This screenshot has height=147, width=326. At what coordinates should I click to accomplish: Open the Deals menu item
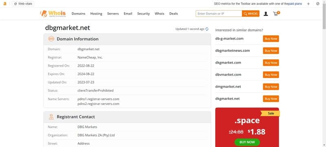(x=174, y=14)
